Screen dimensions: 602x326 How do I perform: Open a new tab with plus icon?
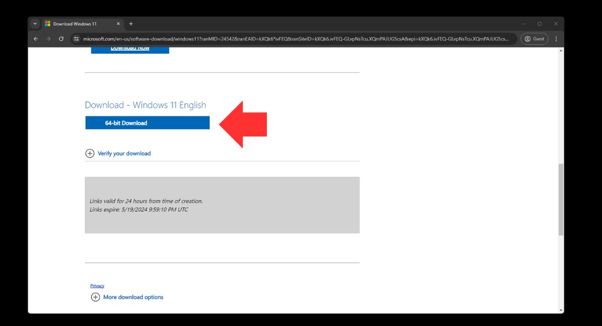click(131, 24)
